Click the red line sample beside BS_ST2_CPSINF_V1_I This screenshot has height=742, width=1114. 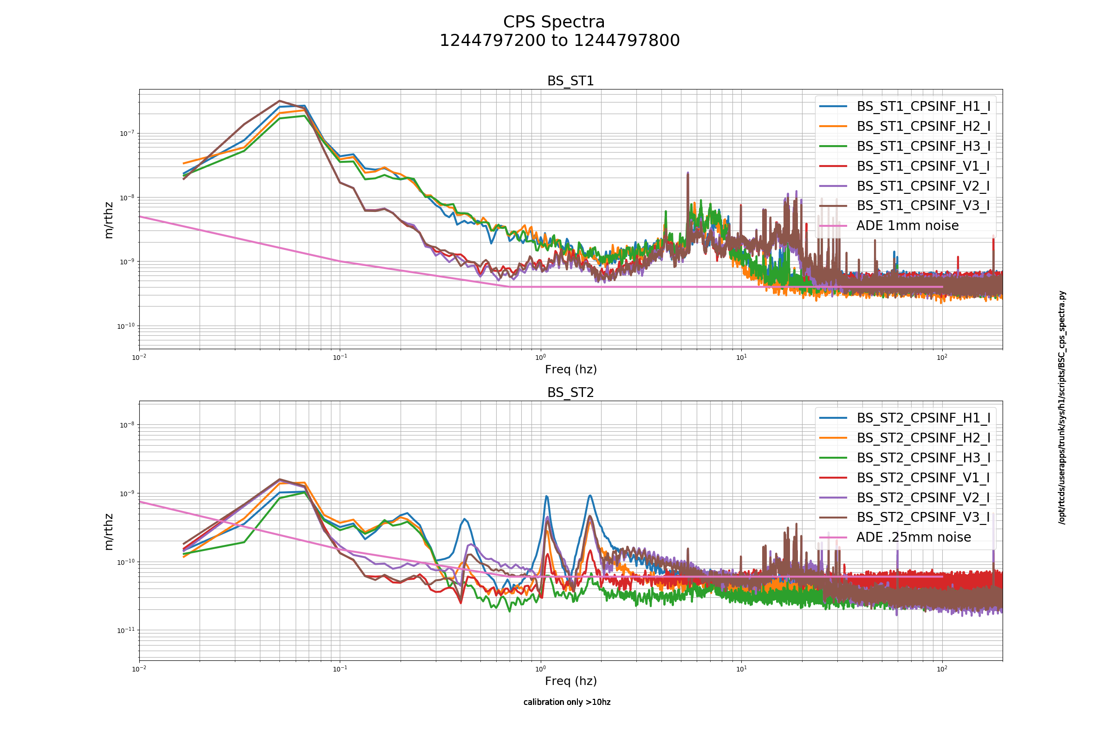pos(833,478)
